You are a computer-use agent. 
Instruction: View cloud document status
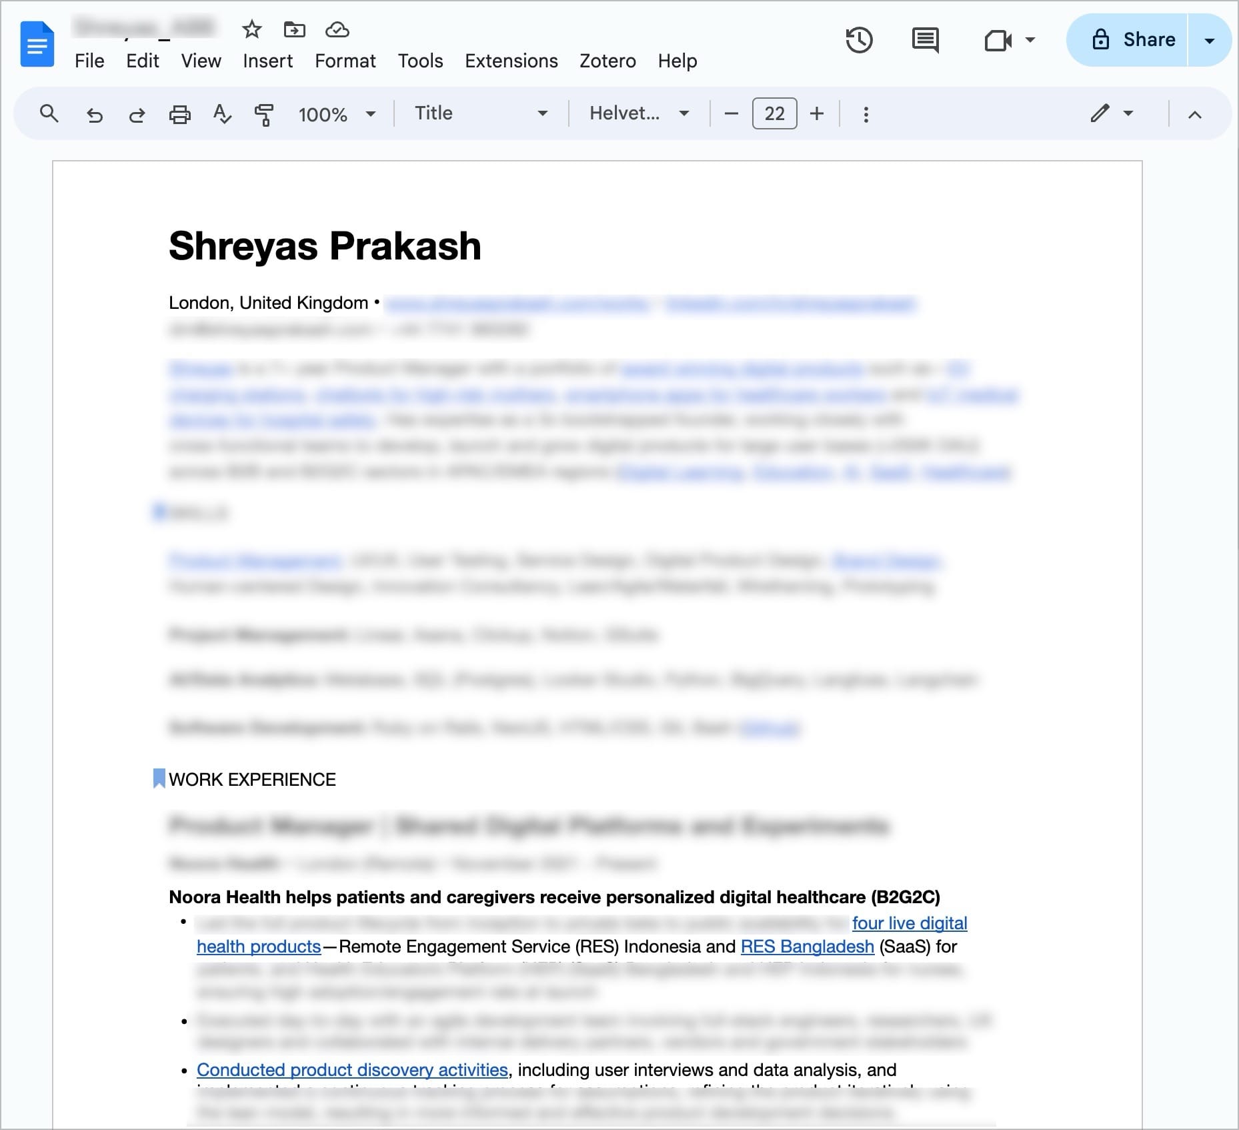(337, 29)
